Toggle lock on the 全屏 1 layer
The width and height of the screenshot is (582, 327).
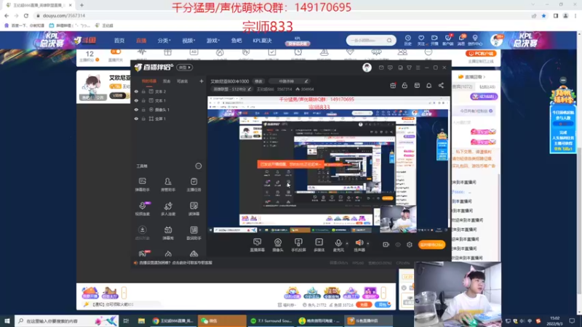point(143,118)
